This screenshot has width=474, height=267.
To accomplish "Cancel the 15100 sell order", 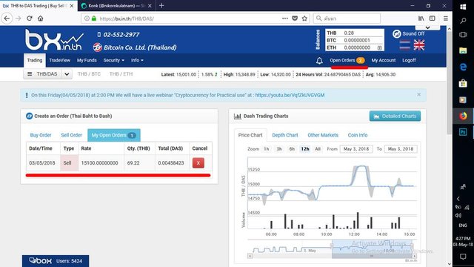I will point(198,163).
